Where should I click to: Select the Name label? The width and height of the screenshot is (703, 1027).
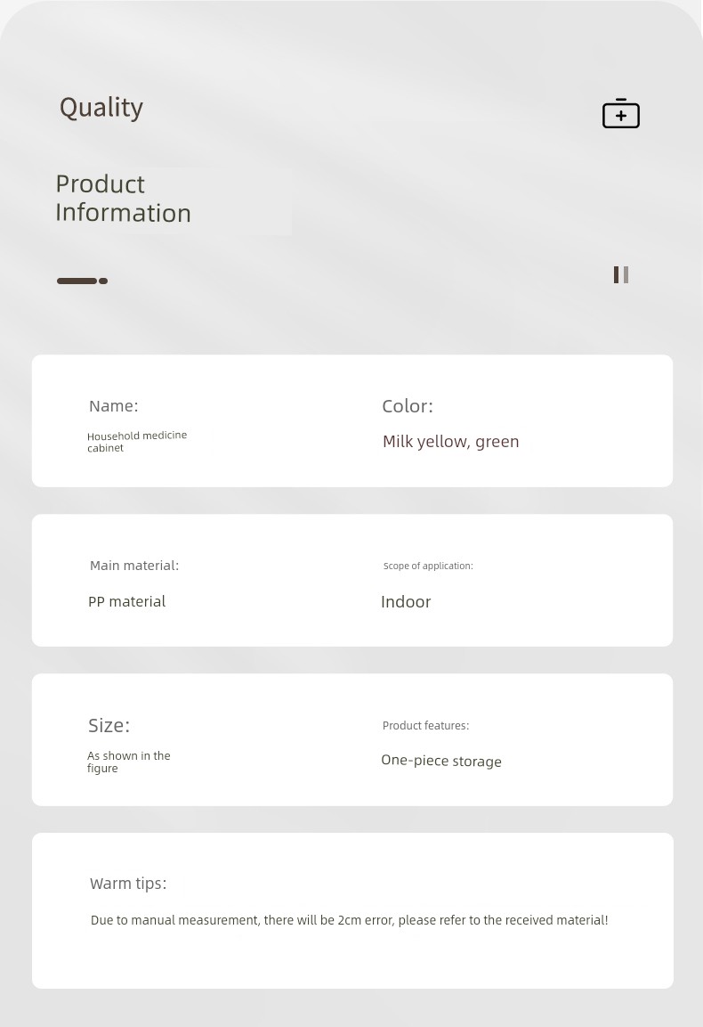click(114, 406)
